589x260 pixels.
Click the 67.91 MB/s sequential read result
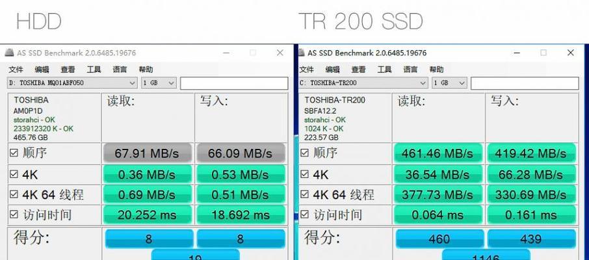point(147,153)
